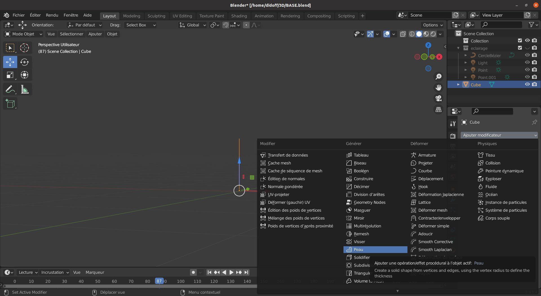Image resolution: width=541 pixels, height=296 pixels.
Task: Select the Measure tool
Action: (x=25, y=89)
